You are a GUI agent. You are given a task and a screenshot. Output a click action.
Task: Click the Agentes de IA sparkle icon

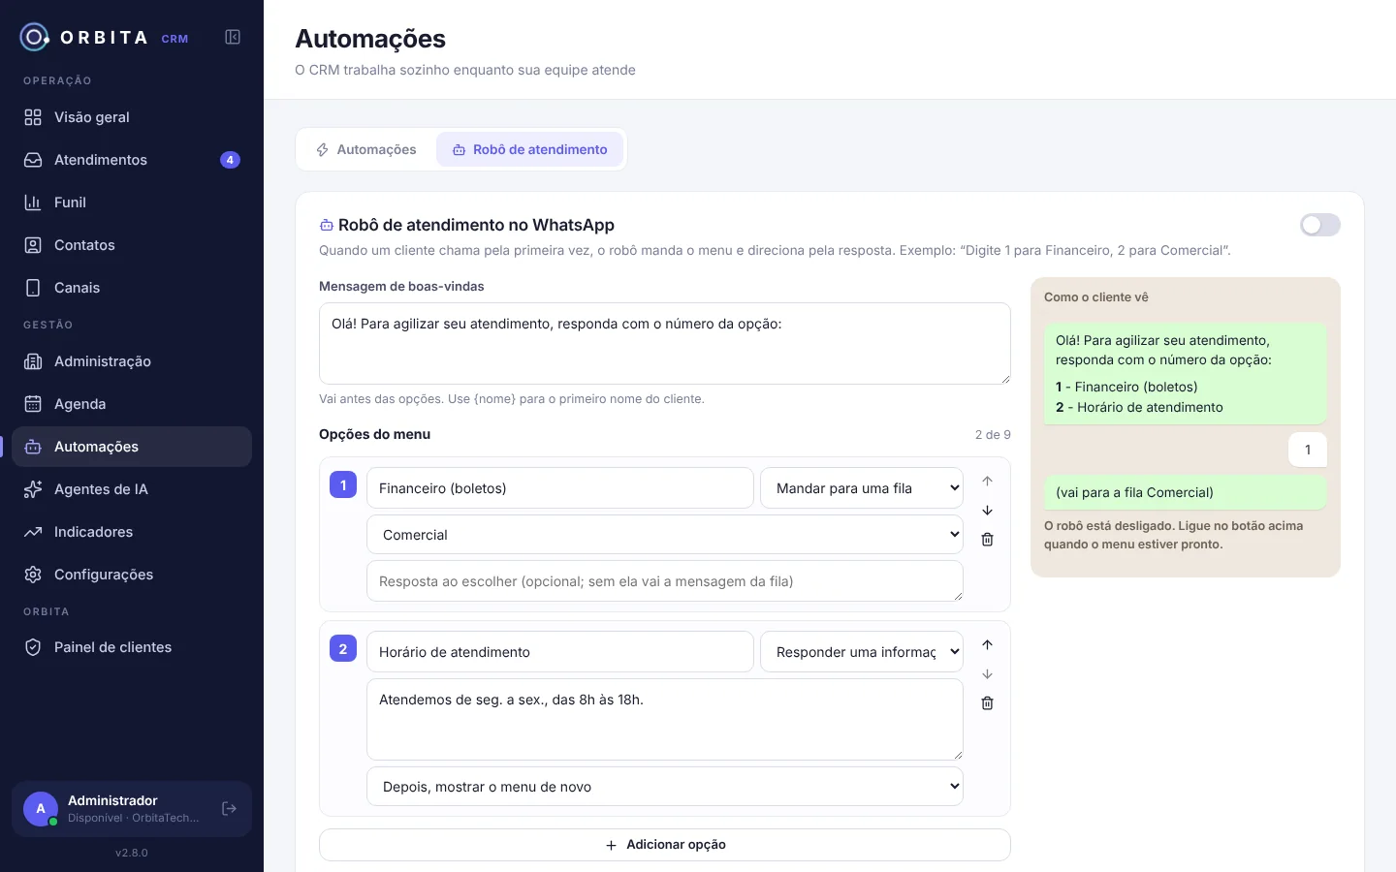(x=33, y=489)
